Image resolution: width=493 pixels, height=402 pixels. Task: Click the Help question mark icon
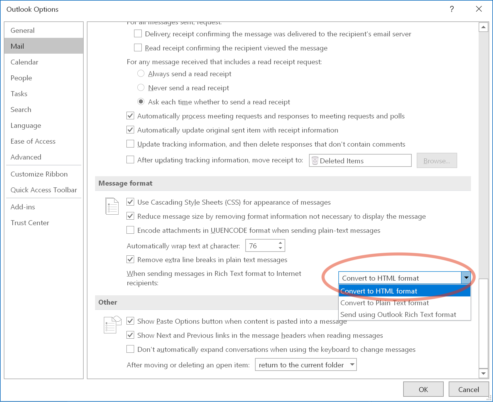tap(451, 9)
